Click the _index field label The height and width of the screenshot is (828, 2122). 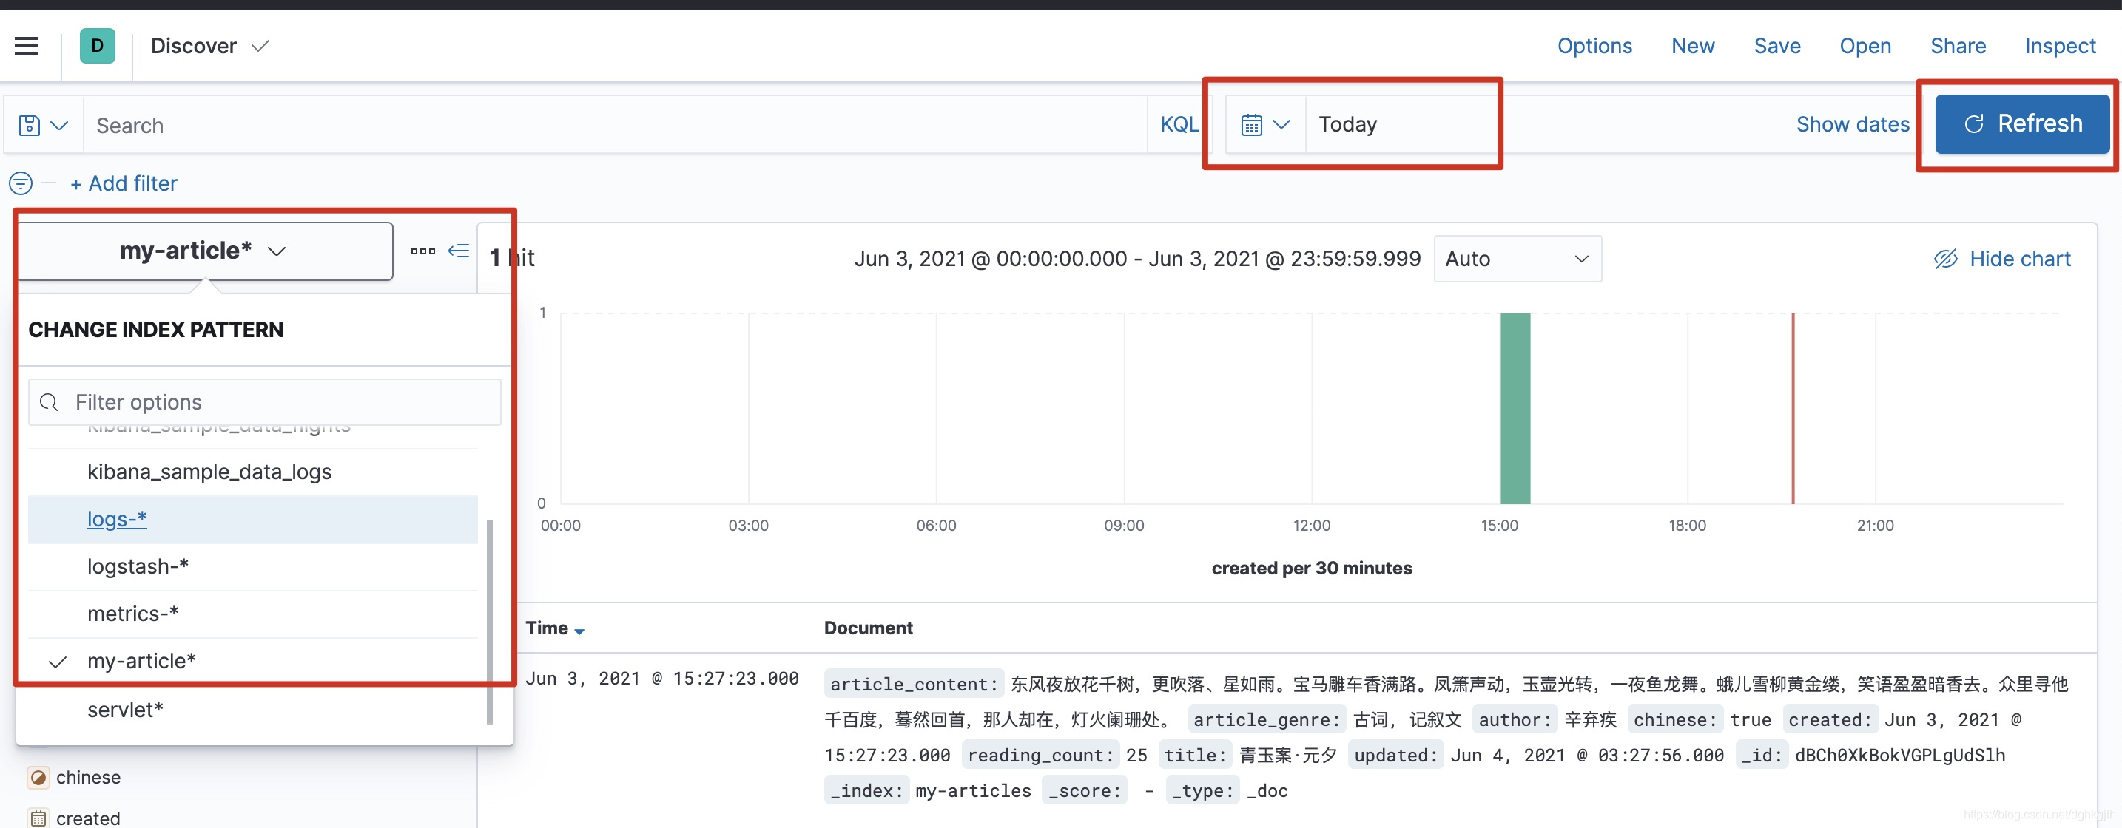(866, 790)
